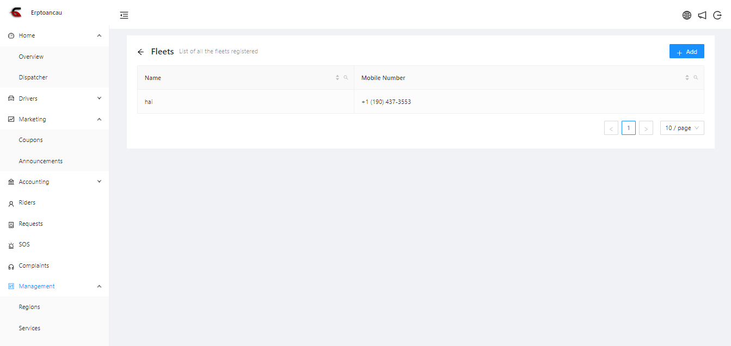Click the next page arrow in pagination
Image resolution: width=731 pixels, height=346 pixels.
point(646,128)
